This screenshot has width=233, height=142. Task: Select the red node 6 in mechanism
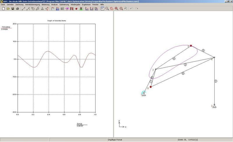(151, 87)
